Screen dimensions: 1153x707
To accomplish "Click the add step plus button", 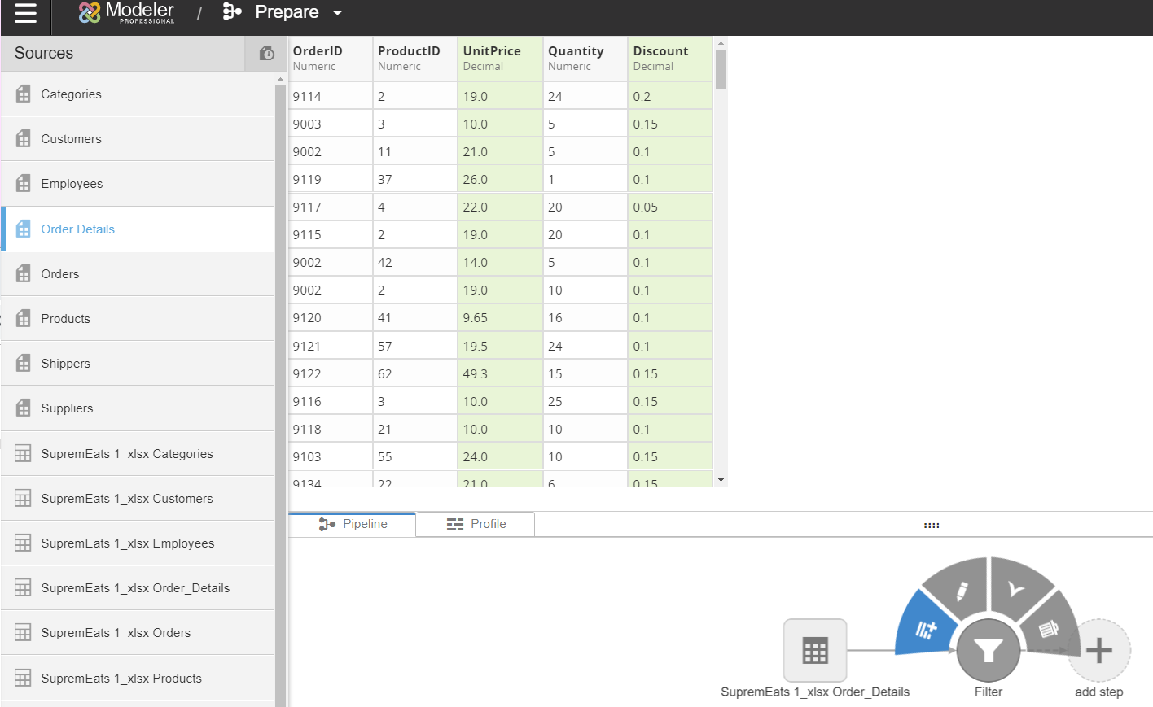I will (1098, 651).
